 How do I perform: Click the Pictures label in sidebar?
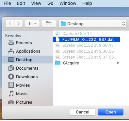24,102
